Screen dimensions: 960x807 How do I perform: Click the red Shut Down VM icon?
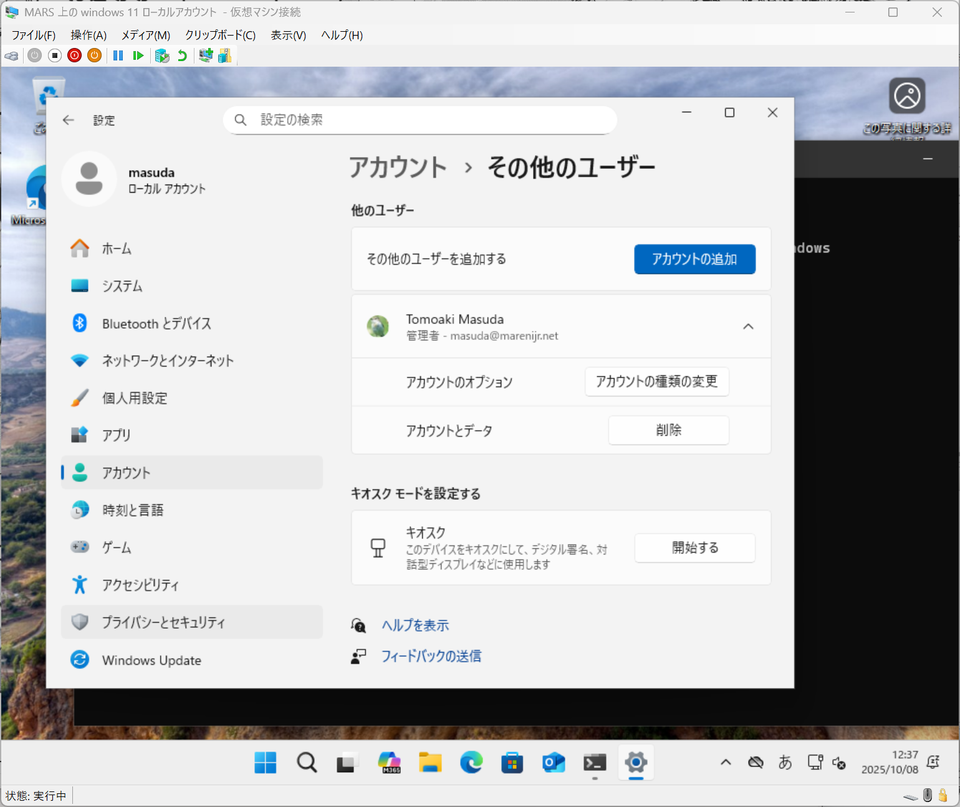(x=75, y=56)
